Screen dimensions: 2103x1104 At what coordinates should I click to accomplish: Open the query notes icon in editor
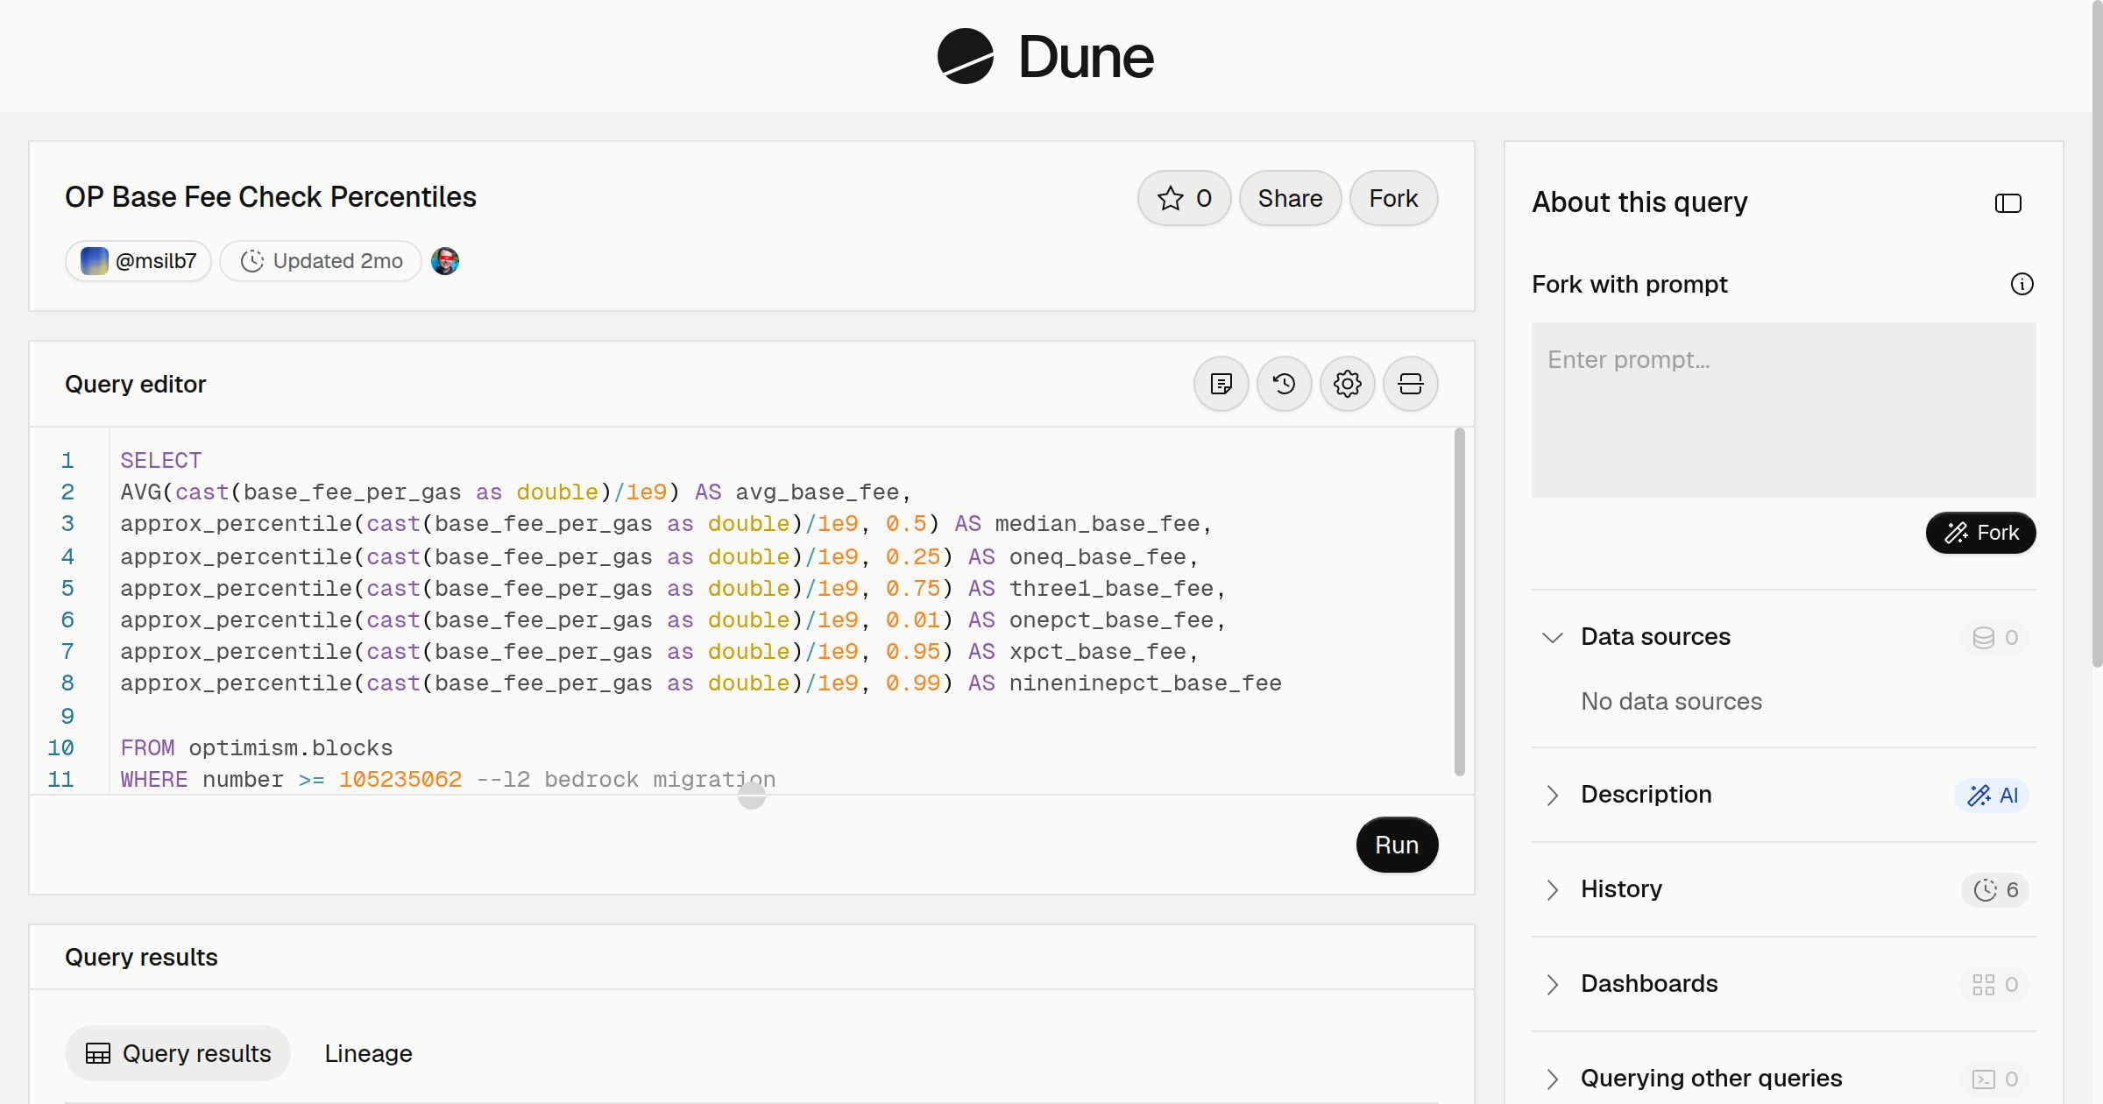[1221, 384]
